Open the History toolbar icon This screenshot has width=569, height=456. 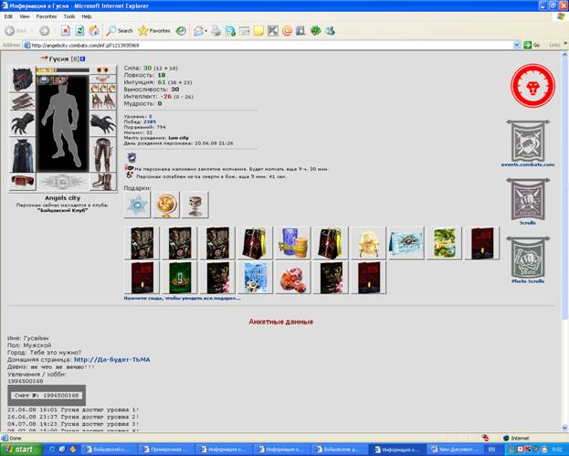(x=181, y=31)
